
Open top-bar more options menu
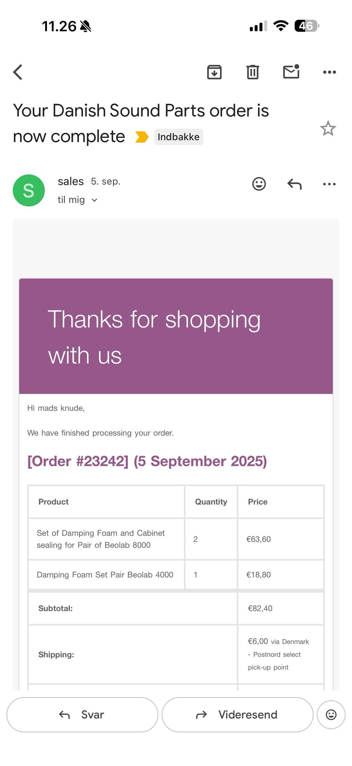coord(329,72)
